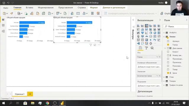This screenshot has width=189, height=106.
Task: Click filter icon on selected visual header
Action: point(91,45)
